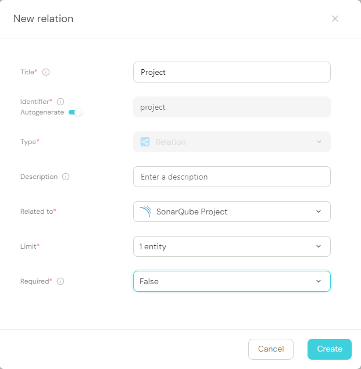The width and height of the screenshot is (361, 369).
Task: Expand the Limit dropdown showing 1 entity
Action: click(232, 246)
